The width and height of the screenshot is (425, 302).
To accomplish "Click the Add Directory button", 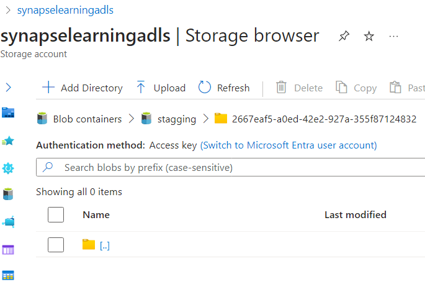I will (82, 88).
